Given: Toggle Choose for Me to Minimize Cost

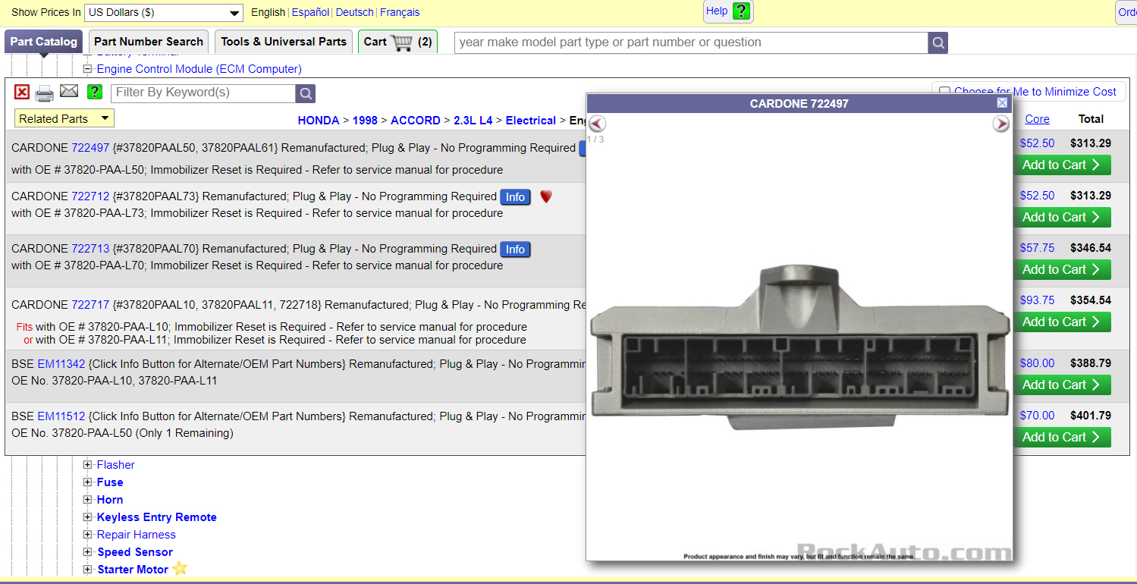Looking at the screenshot, I should click(x=944, y=92).
